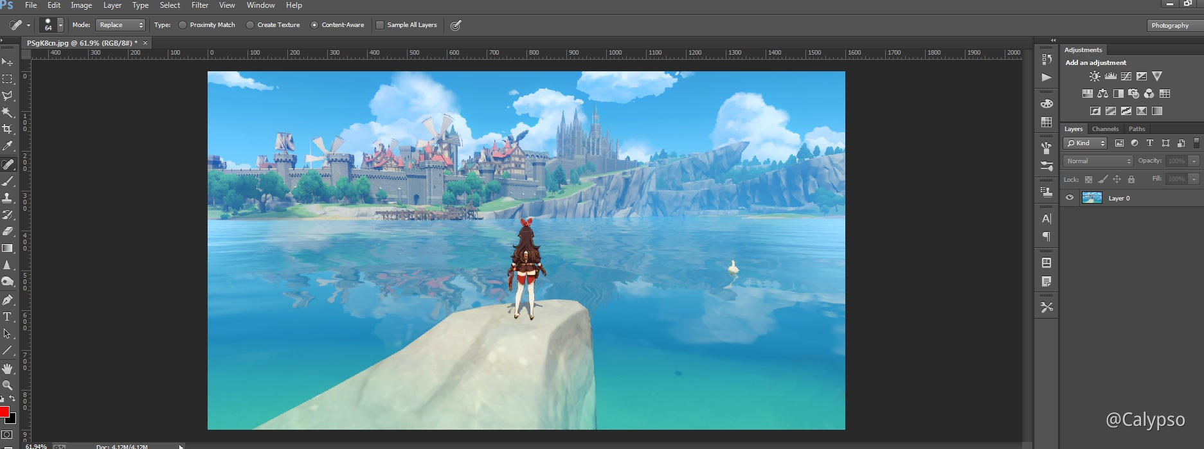Open the Paragraph panel icon
Viewport: 1204px width, 449px height.
(1047, 237)
